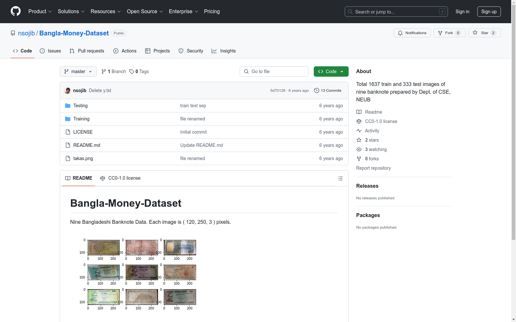Click the book icon beside Readme
Viewport: 516px width, 322px height.
click(359, 112)
